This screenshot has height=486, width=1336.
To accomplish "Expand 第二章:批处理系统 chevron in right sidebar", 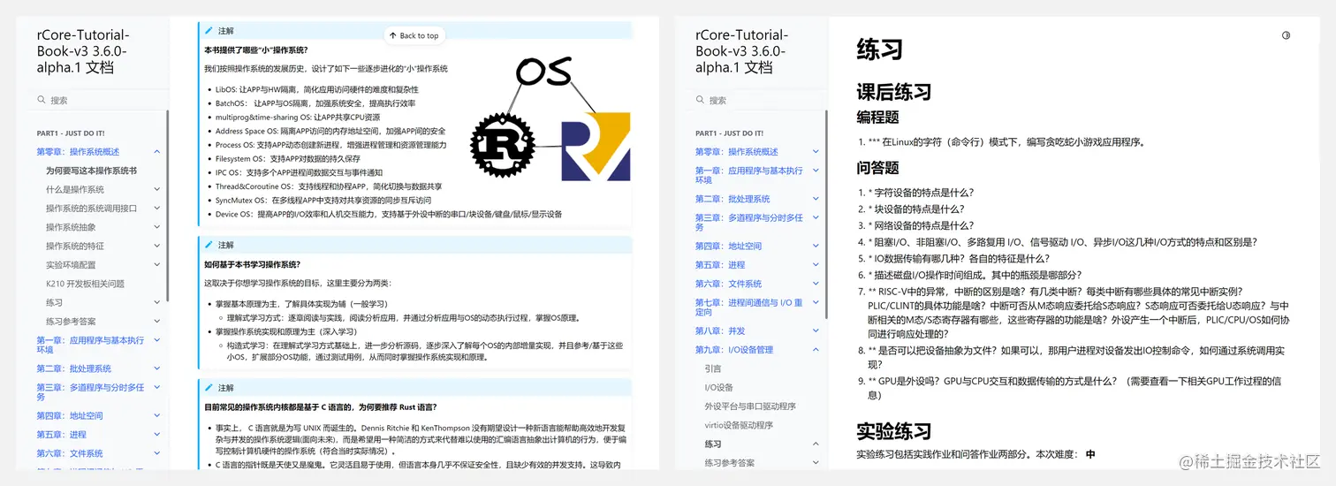I will (x=816, y=199).
